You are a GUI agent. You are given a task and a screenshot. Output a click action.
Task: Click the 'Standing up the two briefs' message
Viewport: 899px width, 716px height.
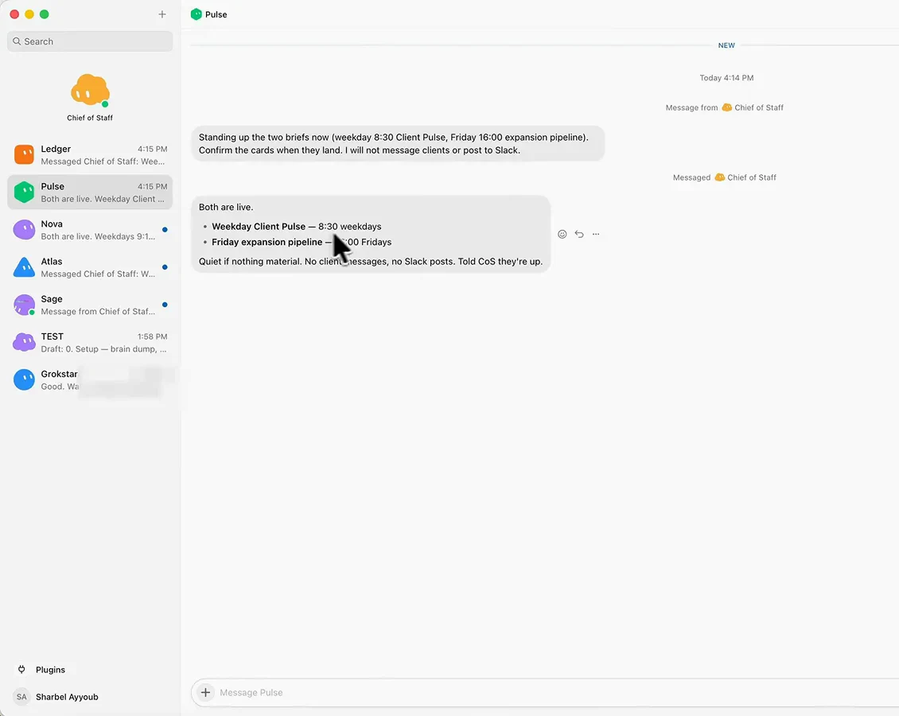pos(398,144)
